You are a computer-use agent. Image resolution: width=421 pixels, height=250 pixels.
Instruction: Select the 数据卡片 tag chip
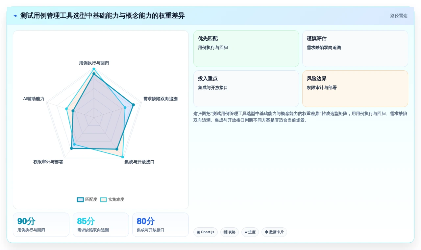click(x=274, y=232)
